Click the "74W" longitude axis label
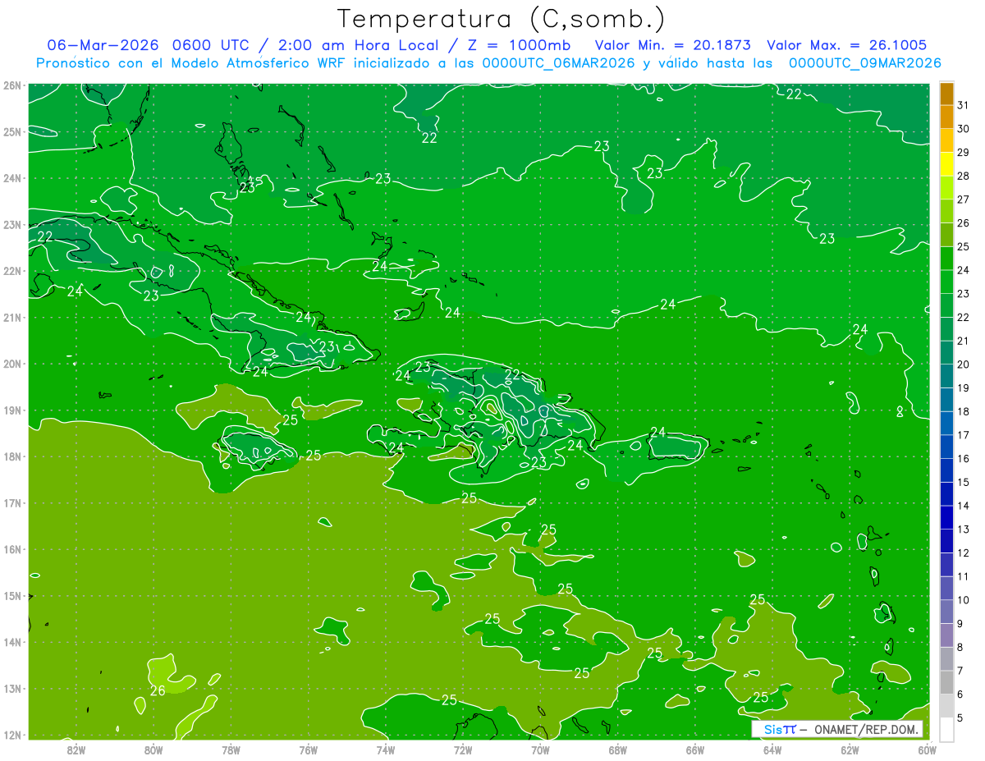 [x=385, y=750]
